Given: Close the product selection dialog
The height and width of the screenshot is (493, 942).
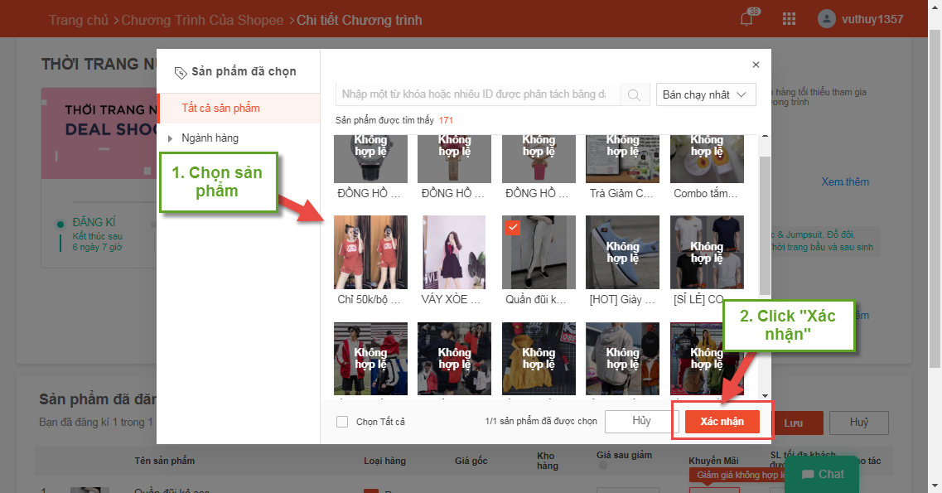Looking at the screenshot, I should pos(755,65).
